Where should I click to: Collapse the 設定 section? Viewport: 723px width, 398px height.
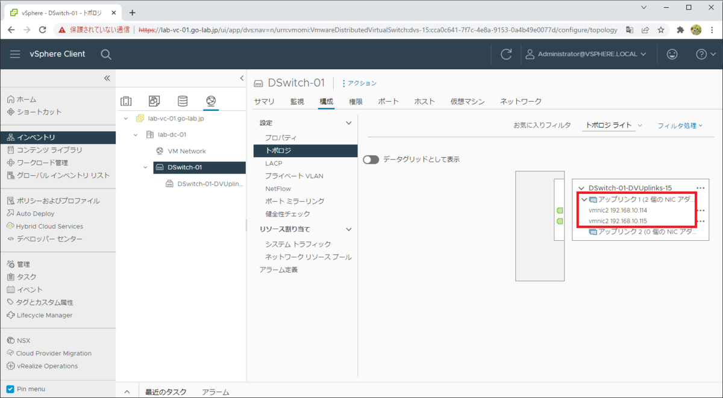click(x=348, y=123)
